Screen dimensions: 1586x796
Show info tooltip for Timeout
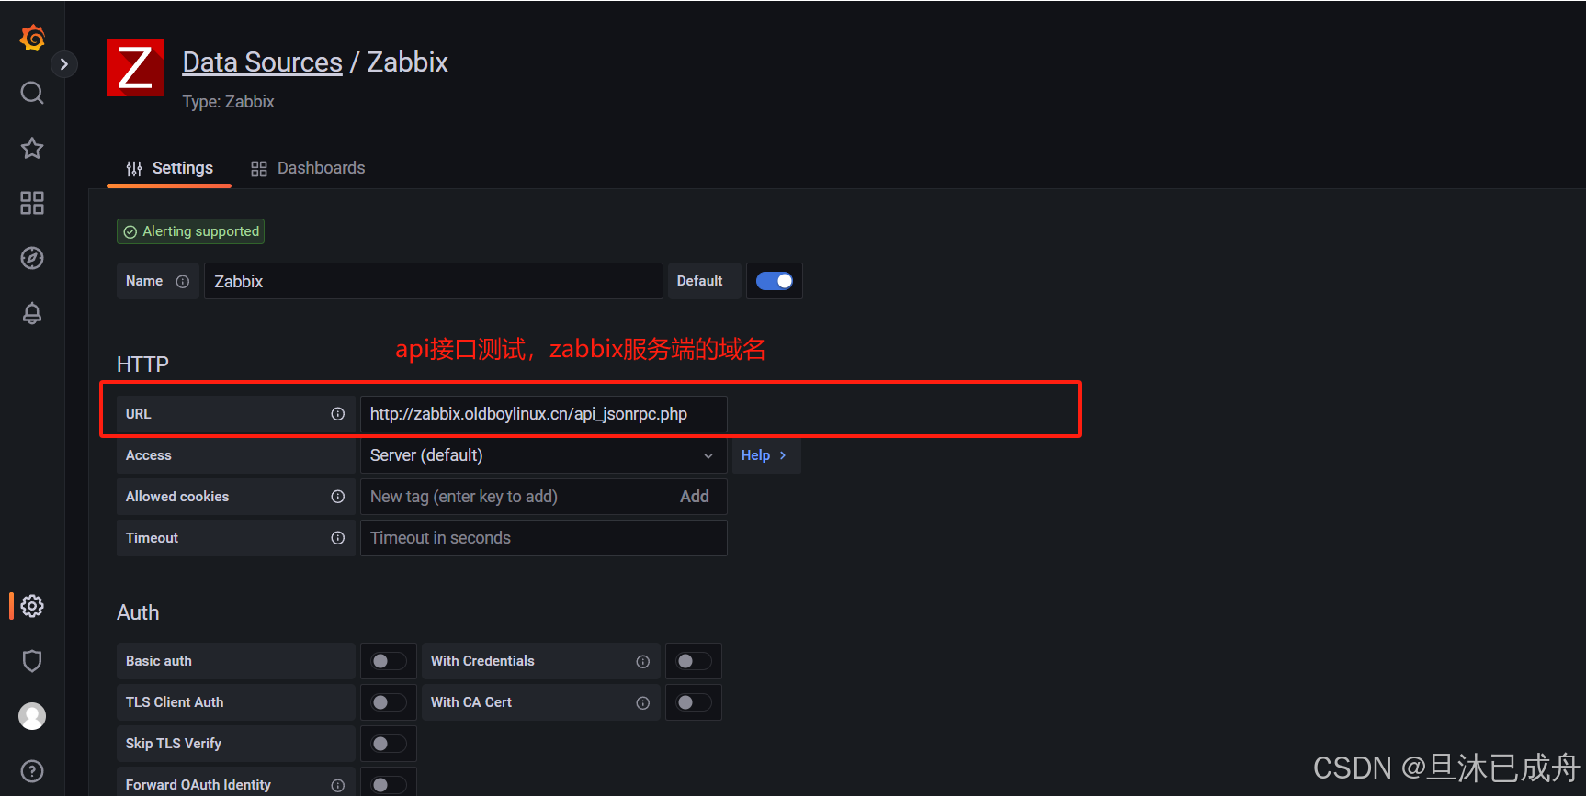[338, 538]
